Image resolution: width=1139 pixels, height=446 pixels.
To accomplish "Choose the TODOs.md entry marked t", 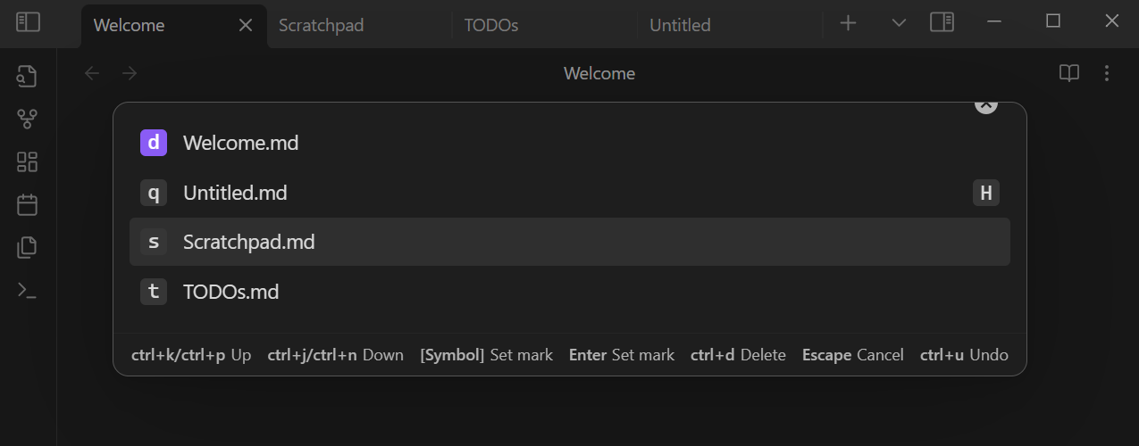I will pos(570,292).
